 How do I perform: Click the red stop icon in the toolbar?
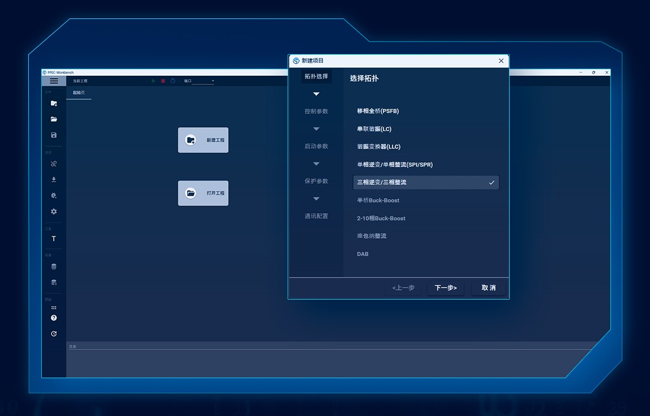coord(163,80)
